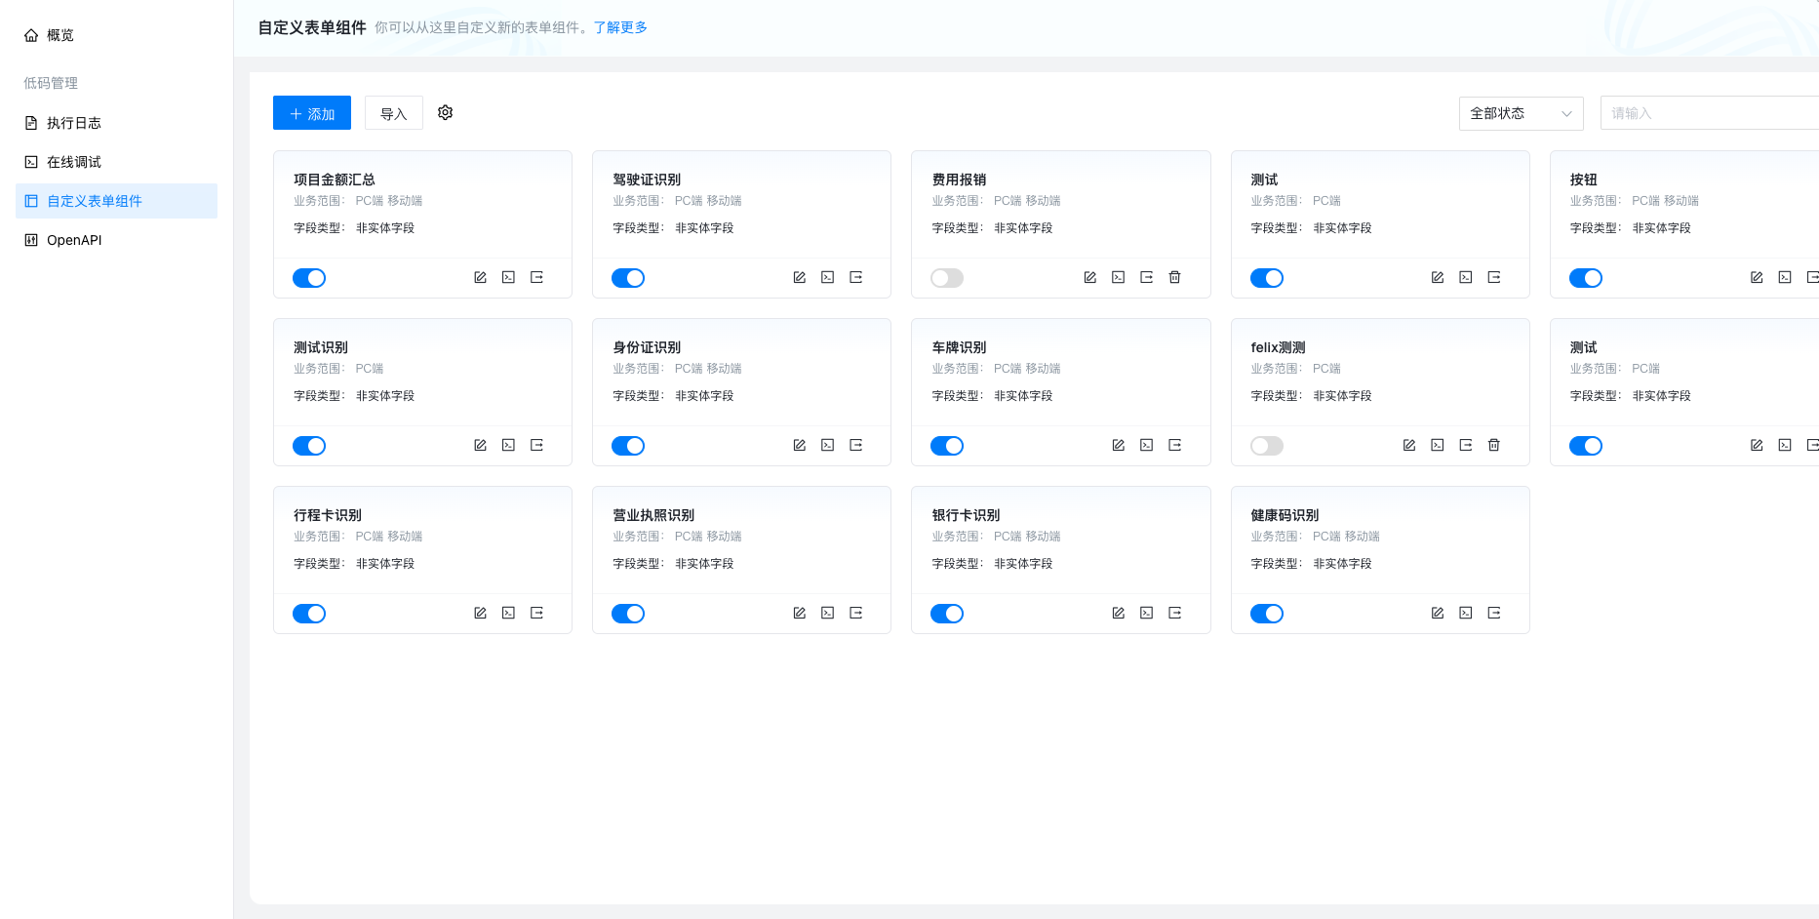Turn off 测试识别 switch
This screenshot has width=1819, height=919.
[x=309, y=446]
